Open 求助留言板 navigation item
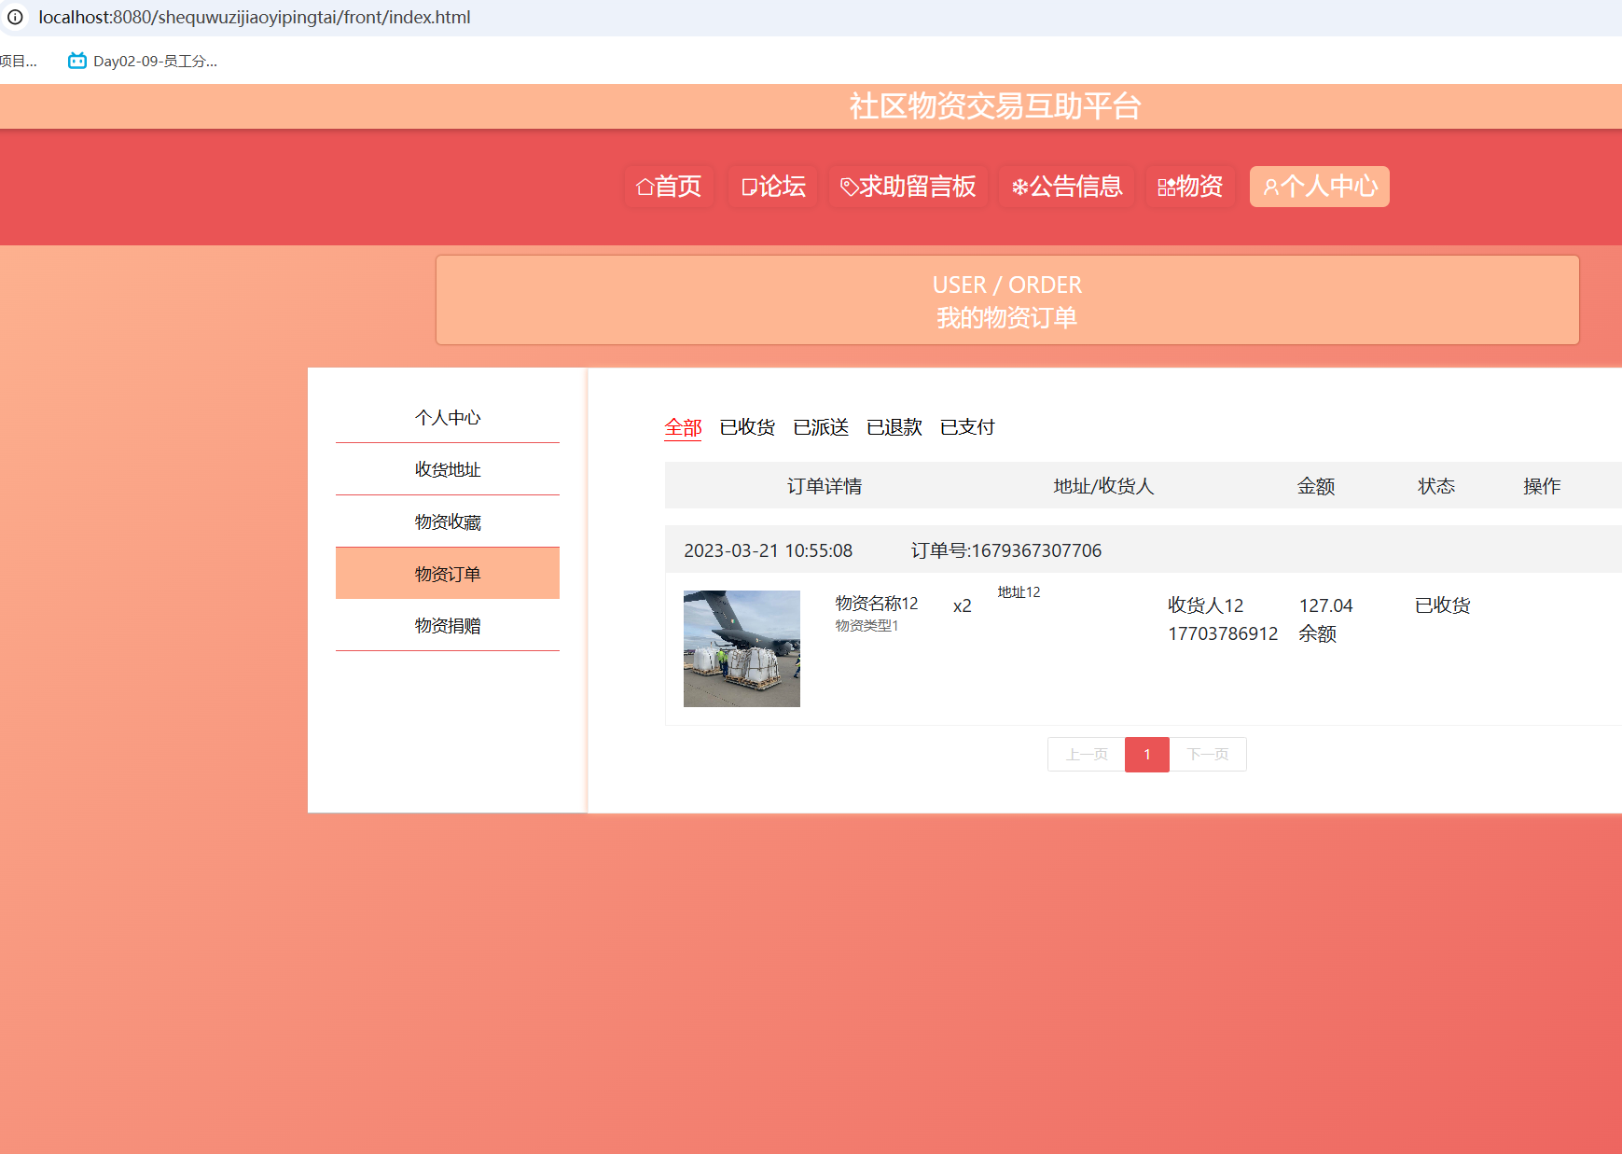1622x1154 pixels. click(908, 187)
